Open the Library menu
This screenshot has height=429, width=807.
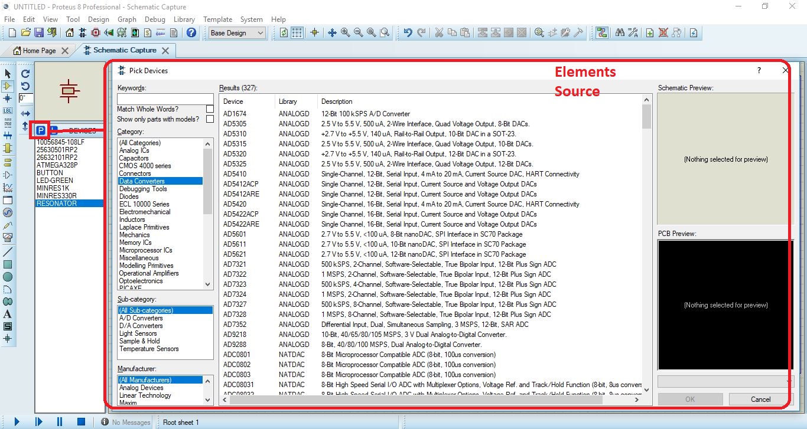[184, 19]
